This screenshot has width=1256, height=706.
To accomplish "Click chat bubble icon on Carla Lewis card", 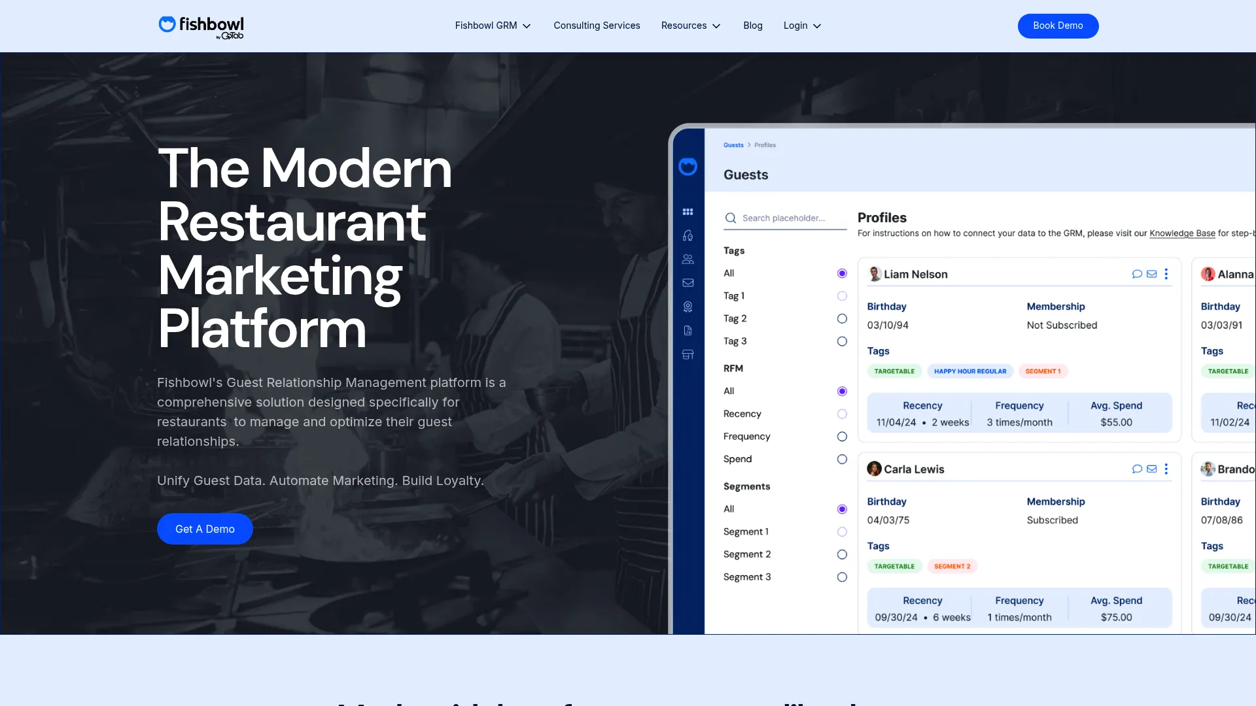I will 1137,469.
